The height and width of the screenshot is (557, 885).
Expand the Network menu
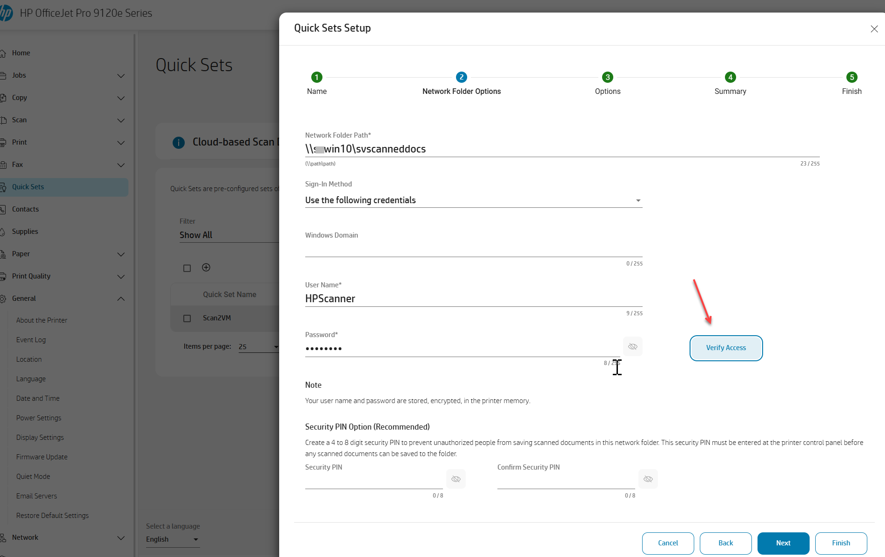click(x=121, y=538)
